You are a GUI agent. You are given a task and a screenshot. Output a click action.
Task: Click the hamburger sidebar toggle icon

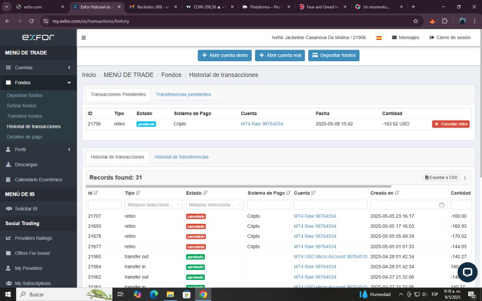(x=84, y=38)
